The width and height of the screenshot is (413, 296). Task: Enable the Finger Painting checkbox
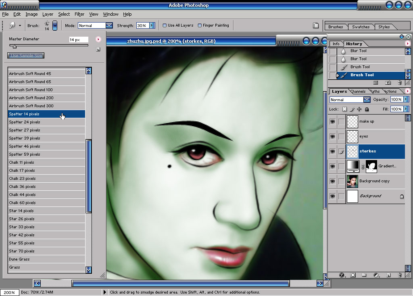(200, 25)
